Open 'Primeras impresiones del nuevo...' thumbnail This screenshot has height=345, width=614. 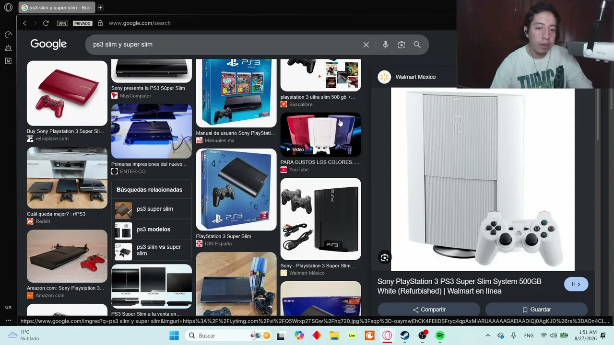coord(152,131)
